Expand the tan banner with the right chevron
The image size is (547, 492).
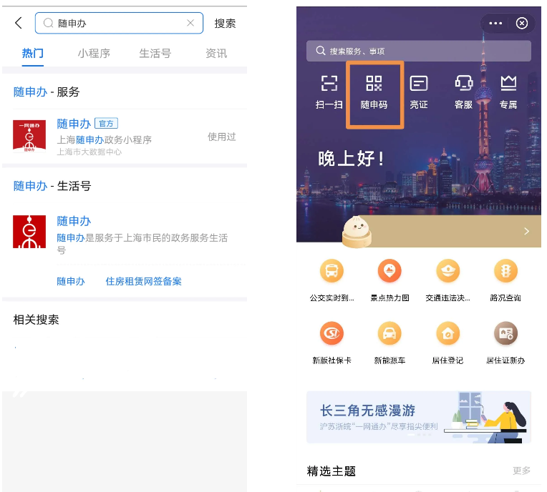pyautogui.click(x=527, y=231)
